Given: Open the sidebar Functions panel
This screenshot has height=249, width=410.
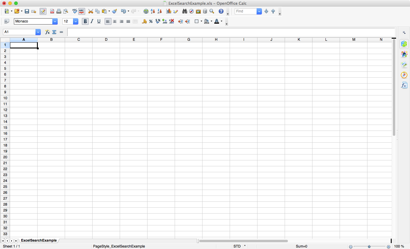Looking at the screenshot, I should point(404,85).
